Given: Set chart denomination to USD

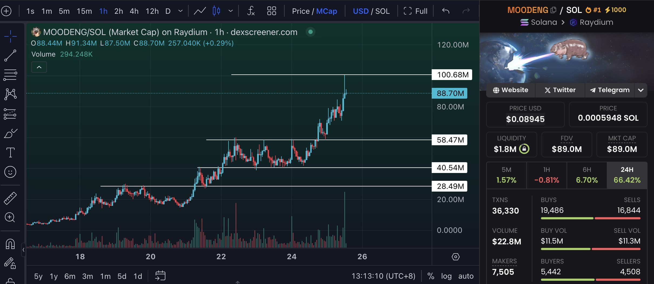Looking at the screenshot, I should (x=361, y=11).
